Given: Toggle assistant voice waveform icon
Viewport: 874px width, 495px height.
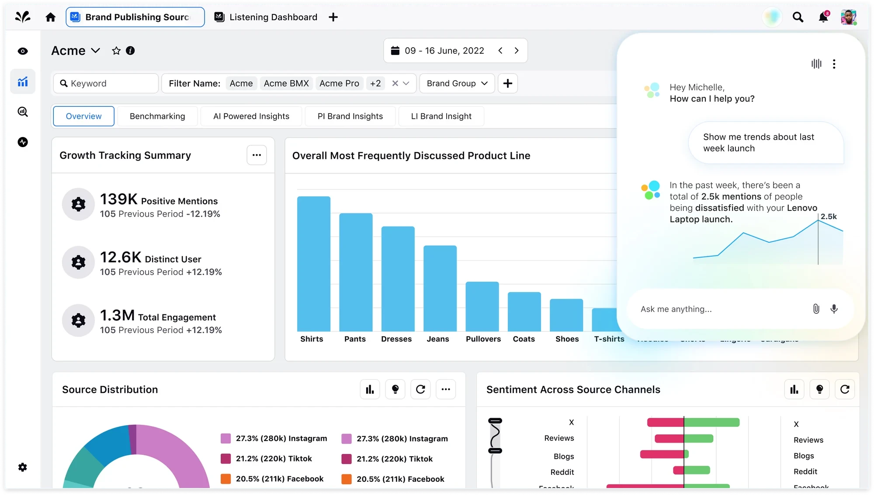Looking at the screenshot, I should click(x=816, y=64).
